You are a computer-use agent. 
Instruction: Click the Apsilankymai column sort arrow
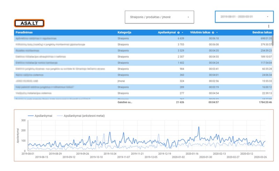pos(182,33)
